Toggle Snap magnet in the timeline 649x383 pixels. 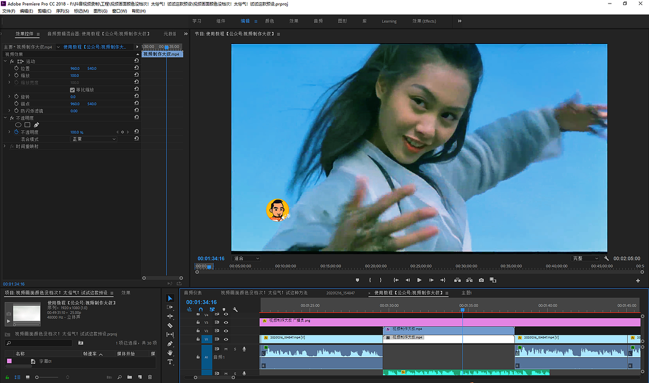[x=201, y=310]
